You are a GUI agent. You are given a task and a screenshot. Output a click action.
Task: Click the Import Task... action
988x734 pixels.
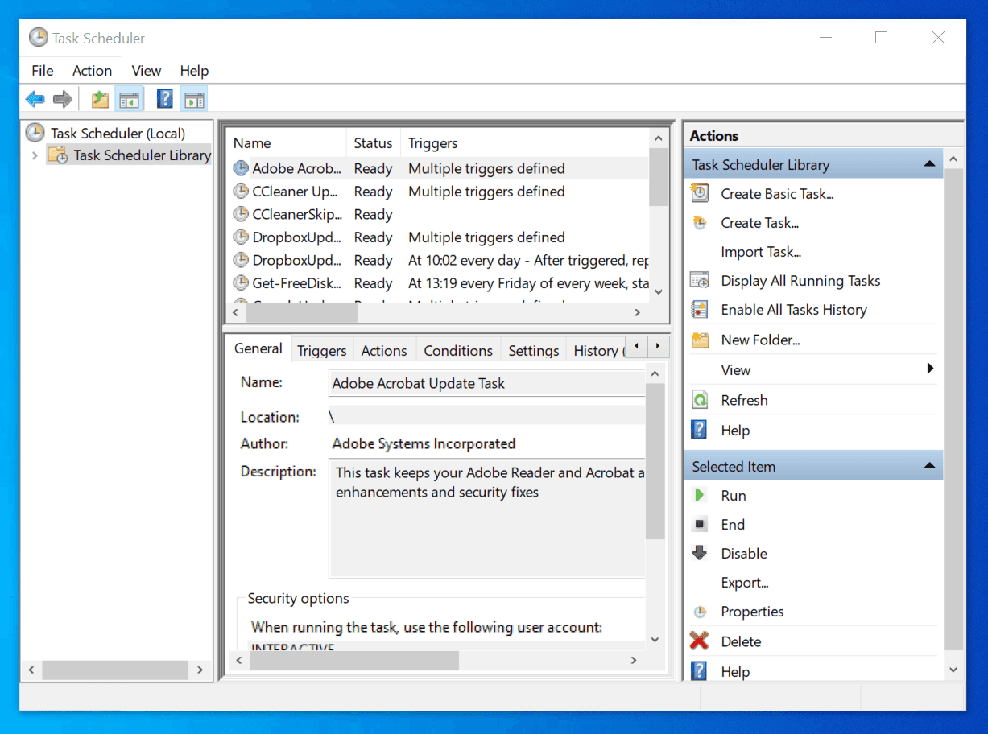click(x=761, y=252)
